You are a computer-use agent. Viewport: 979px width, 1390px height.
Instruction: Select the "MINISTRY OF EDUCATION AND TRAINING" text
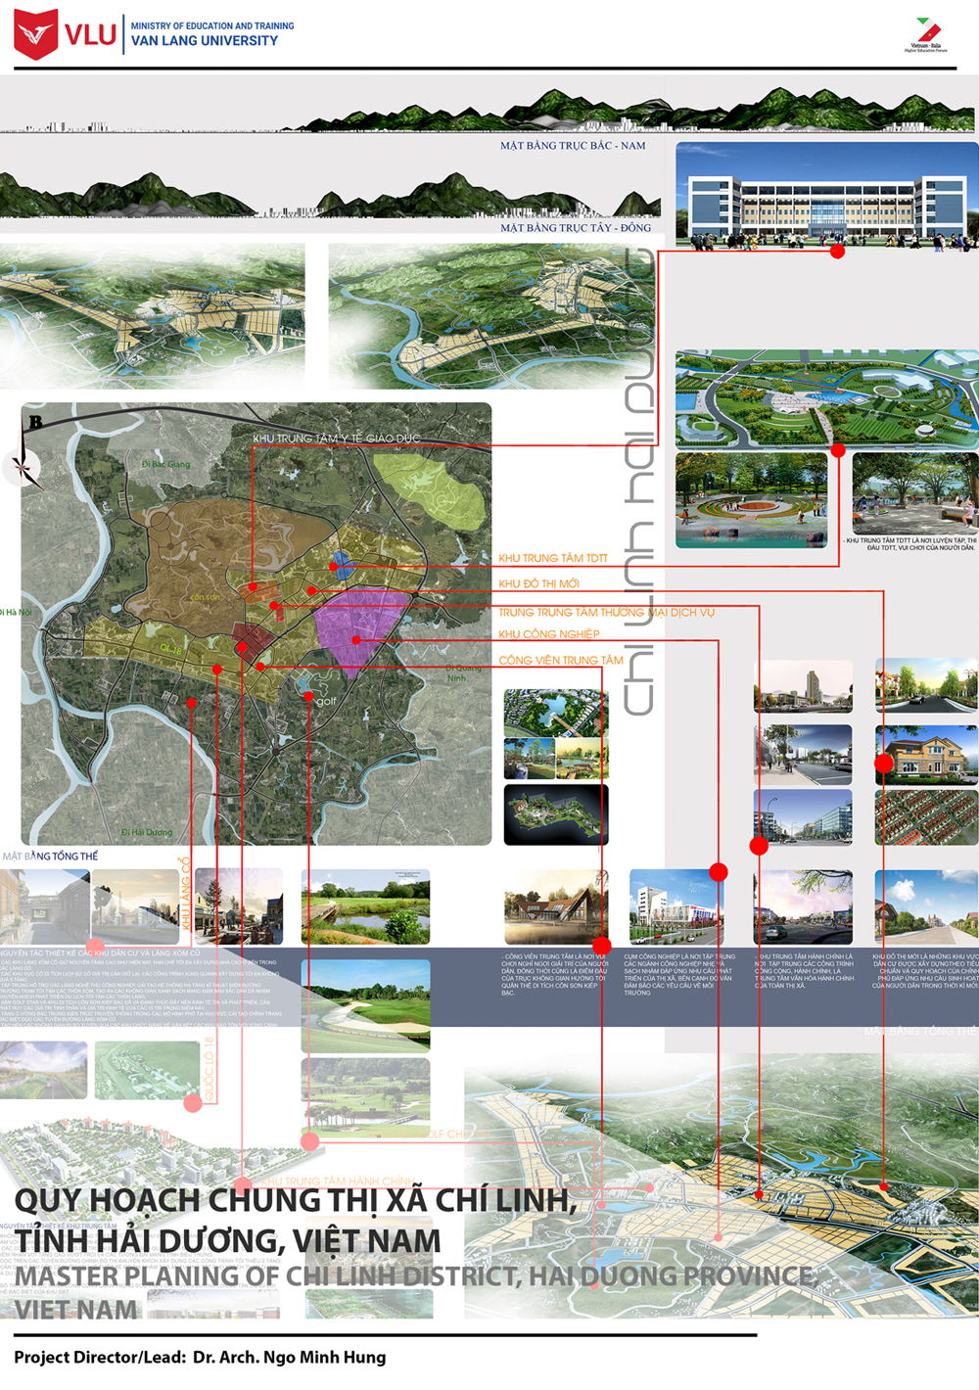coord(212,25)
